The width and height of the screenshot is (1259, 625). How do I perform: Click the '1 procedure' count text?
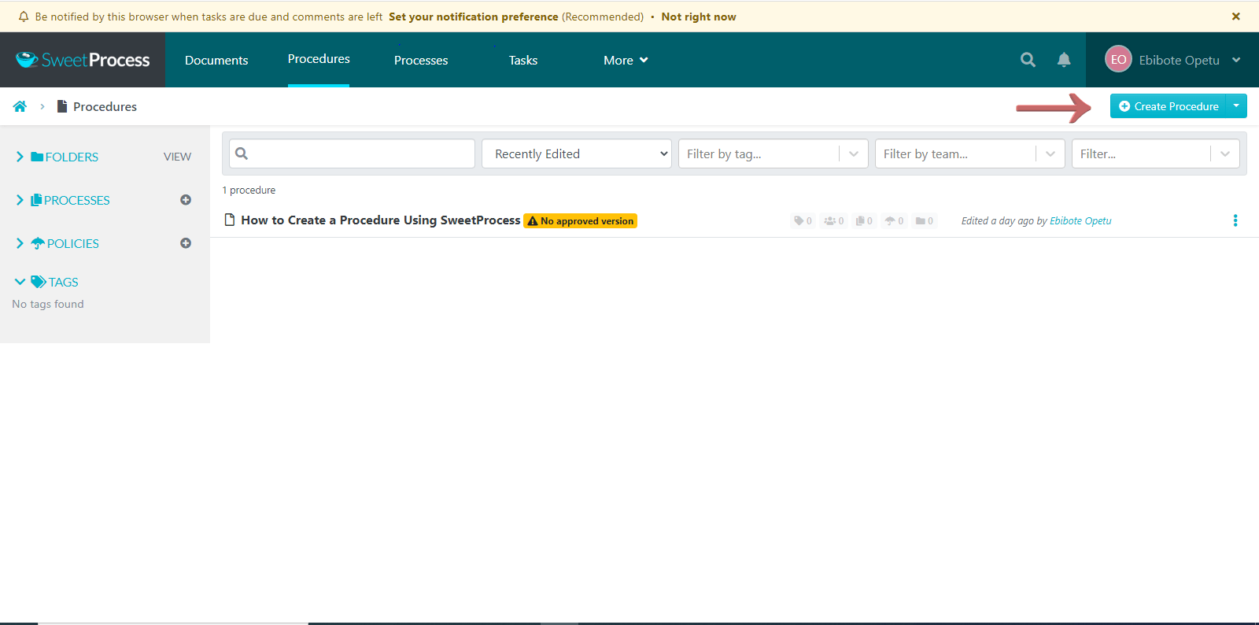[x=249, y=190]
